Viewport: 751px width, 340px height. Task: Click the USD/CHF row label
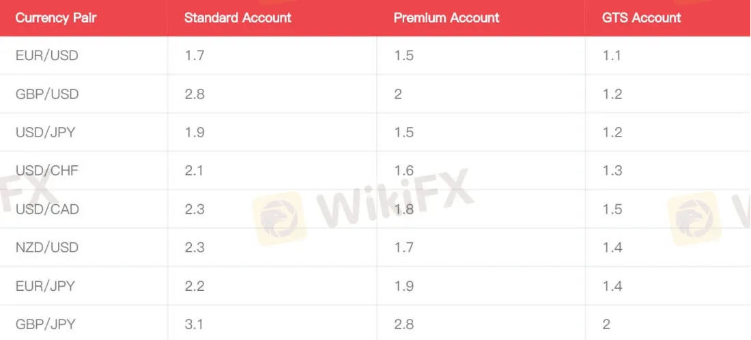point(47,171)
